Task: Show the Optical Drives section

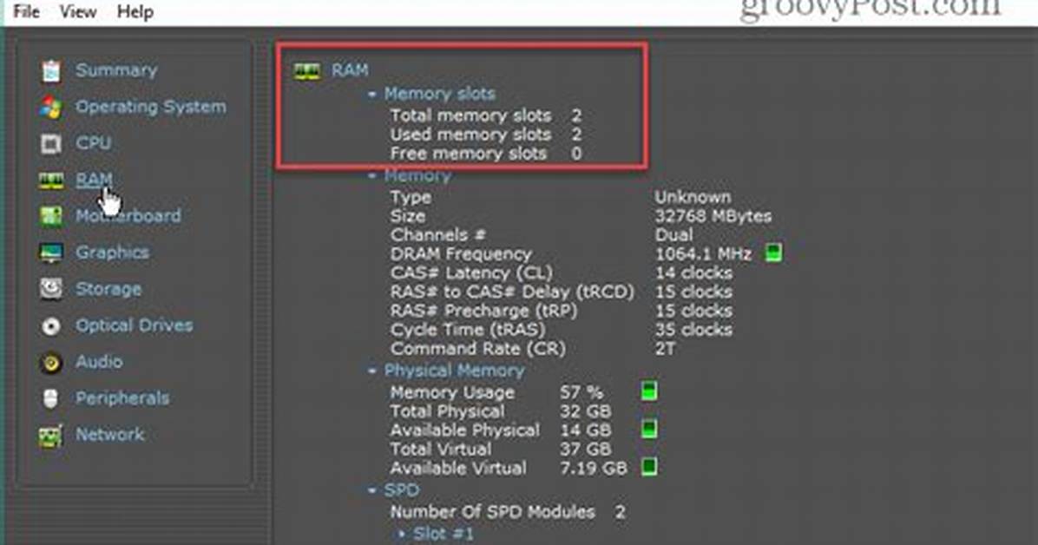Action: [135, 325]
